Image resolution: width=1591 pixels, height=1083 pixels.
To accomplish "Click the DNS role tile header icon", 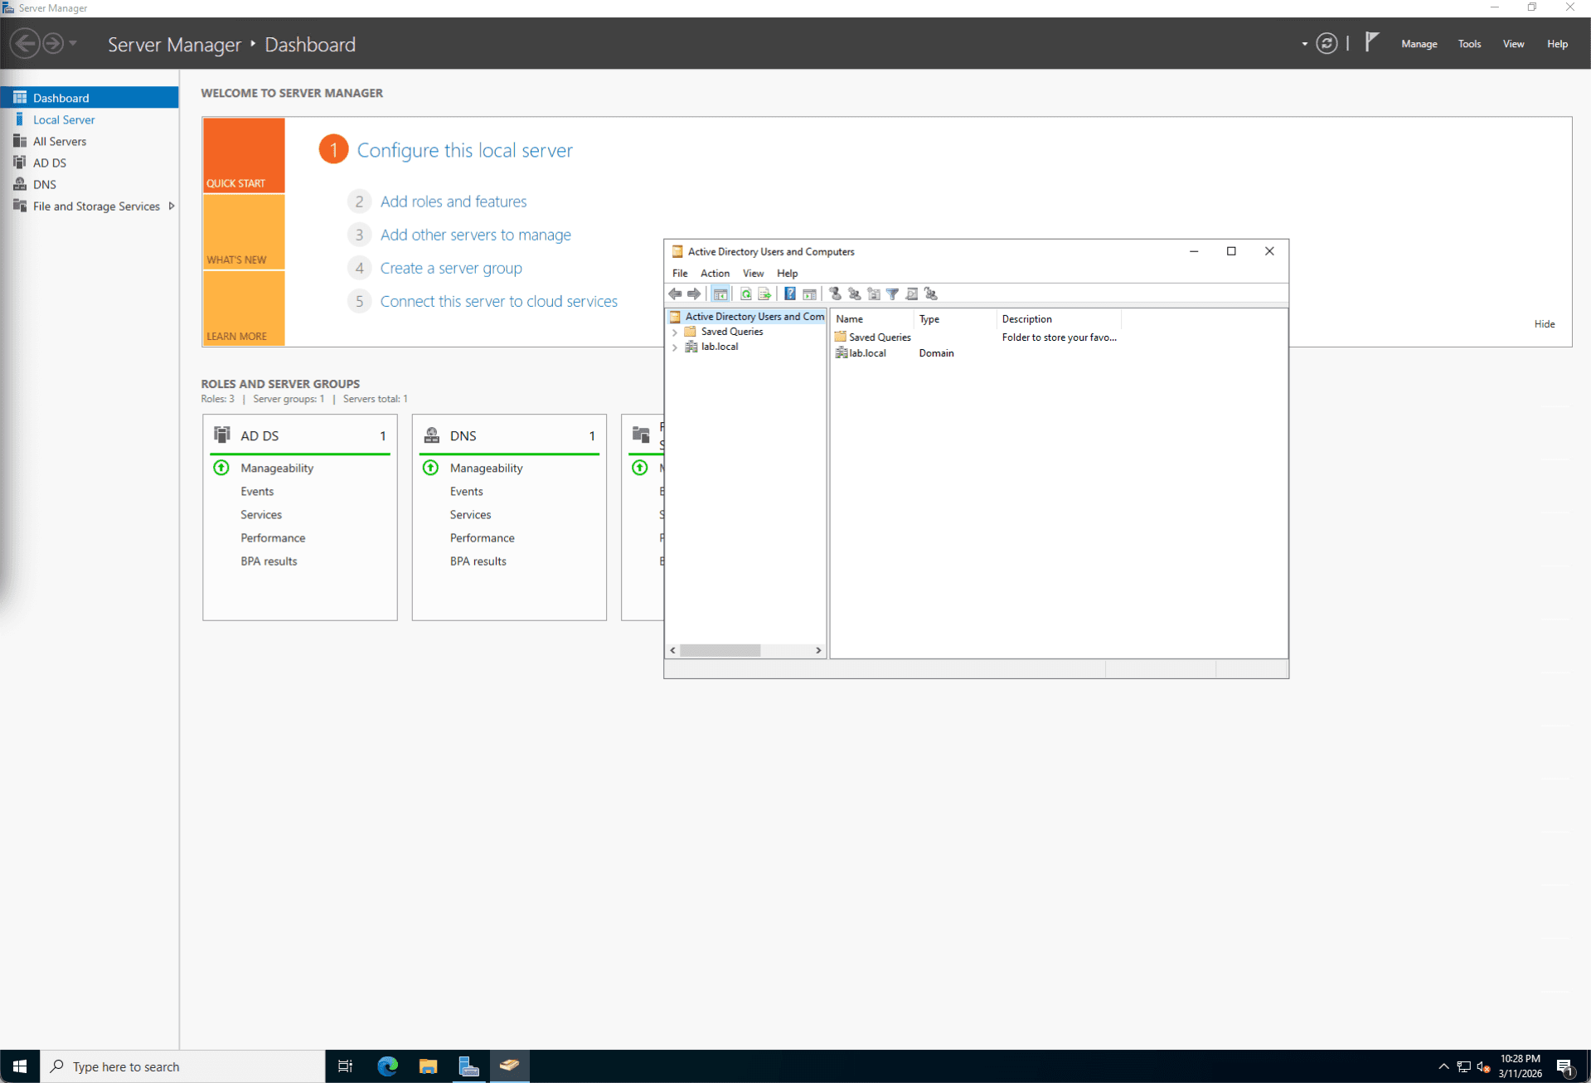I will tap(431, 435).
